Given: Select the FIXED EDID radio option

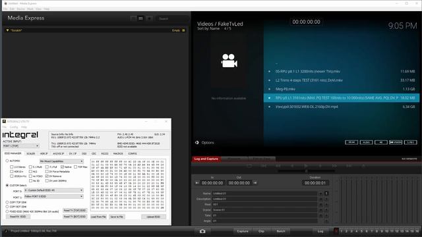Looking at the screenshot, I should click(7, 211).
